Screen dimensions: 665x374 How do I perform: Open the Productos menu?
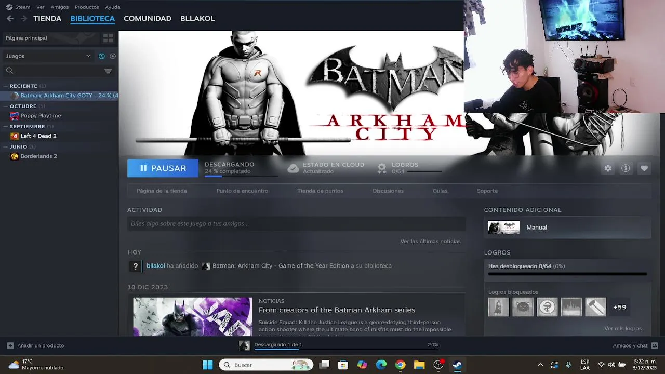(x=87, y=7)
